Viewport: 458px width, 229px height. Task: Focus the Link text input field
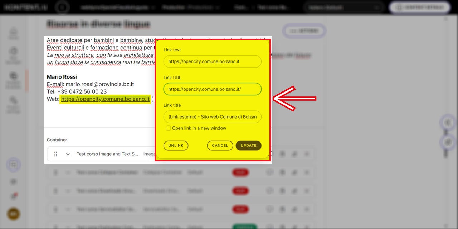(x=212, y=61)
